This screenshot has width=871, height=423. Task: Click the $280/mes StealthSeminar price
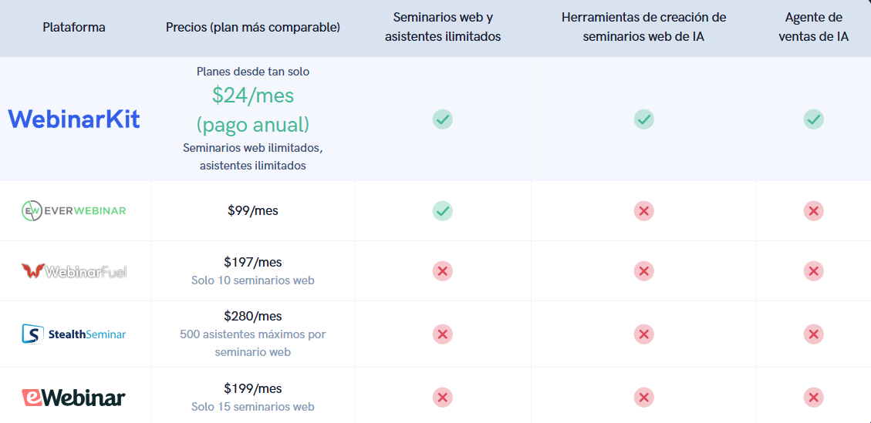(253, 316)
